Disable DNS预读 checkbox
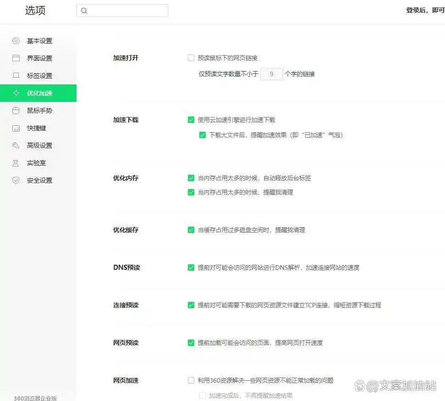Viewport: 445px width, 401px height. click(x=191, y=267)
